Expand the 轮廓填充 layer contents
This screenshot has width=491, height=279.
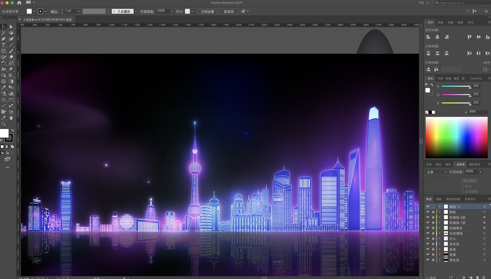coord(440,228)
